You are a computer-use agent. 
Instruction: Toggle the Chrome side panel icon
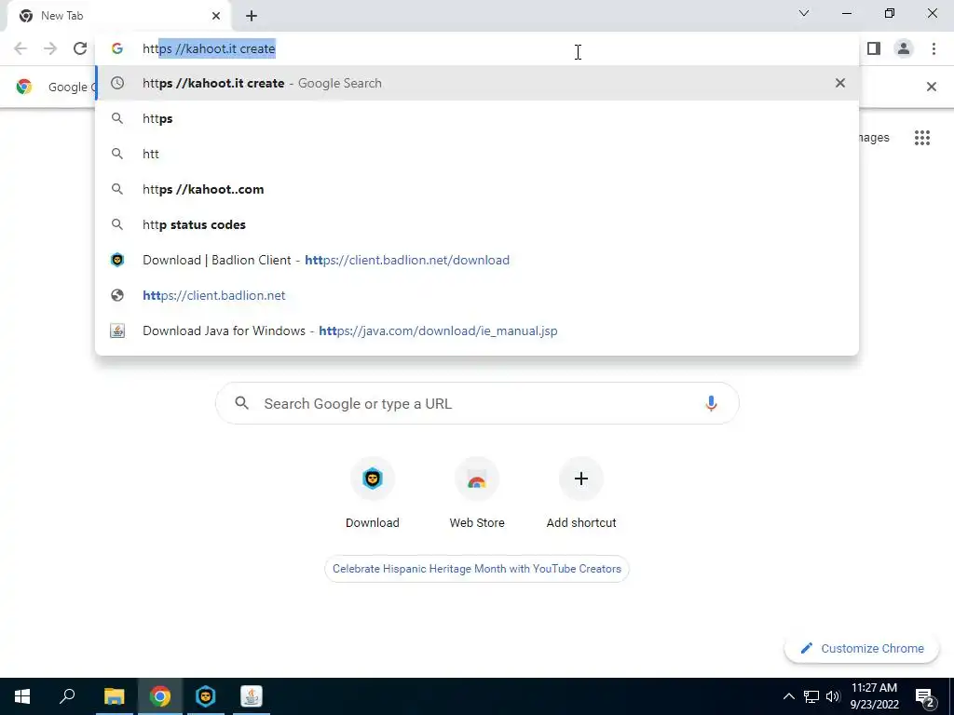tap(874, 48)
